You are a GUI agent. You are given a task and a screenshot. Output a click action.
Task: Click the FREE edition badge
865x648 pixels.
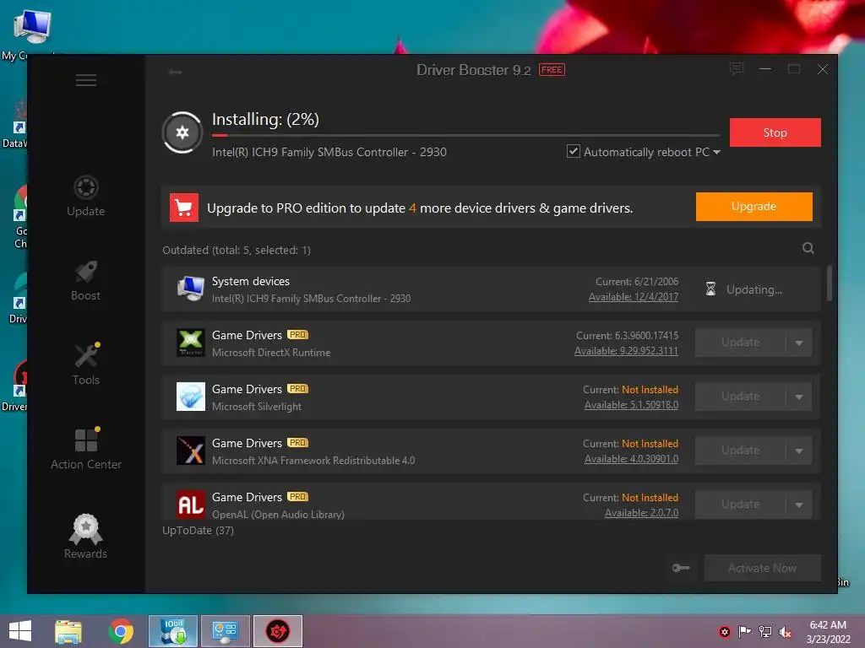[x=552, y=70]
